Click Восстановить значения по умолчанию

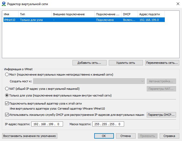tap(30, 136)
